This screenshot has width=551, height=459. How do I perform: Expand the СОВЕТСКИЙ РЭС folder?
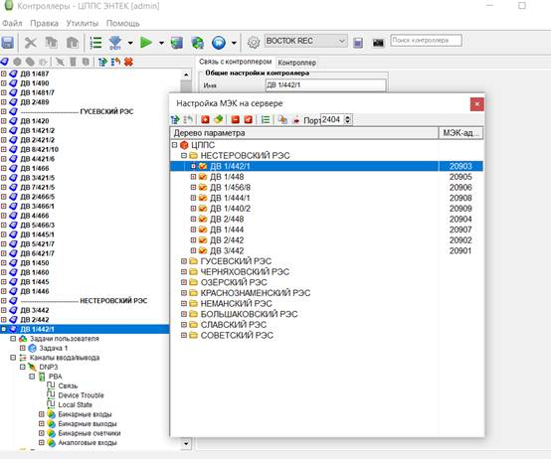[183, 335]
